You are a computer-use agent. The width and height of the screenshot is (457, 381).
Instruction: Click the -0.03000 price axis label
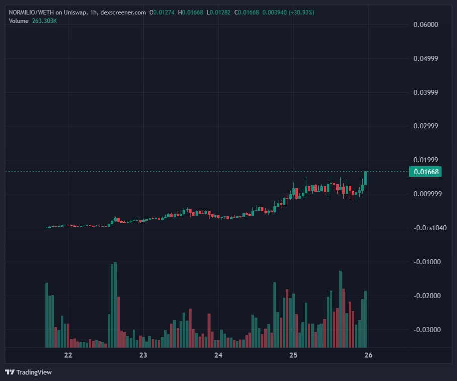pos(427,330)
